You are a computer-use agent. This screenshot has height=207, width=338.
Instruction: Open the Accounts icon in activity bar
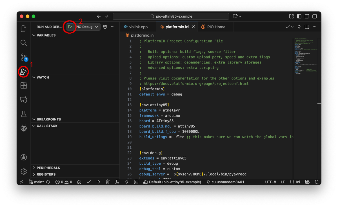(24, 157)
